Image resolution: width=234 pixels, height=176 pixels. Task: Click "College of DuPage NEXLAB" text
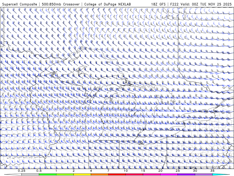[107, 4]
